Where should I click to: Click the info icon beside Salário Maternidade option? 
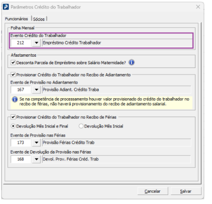pos(131,62)
